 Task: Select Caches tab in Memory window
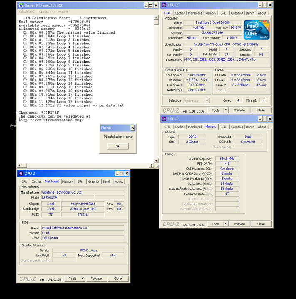[x=180, y=127]
